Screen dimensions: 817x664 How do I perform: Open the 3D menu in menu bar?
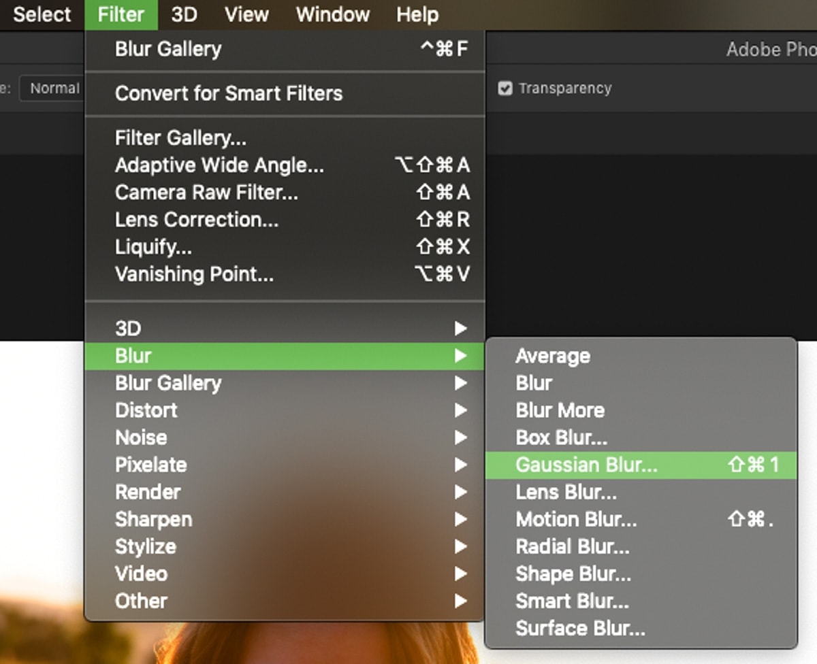tap(184, 14)
